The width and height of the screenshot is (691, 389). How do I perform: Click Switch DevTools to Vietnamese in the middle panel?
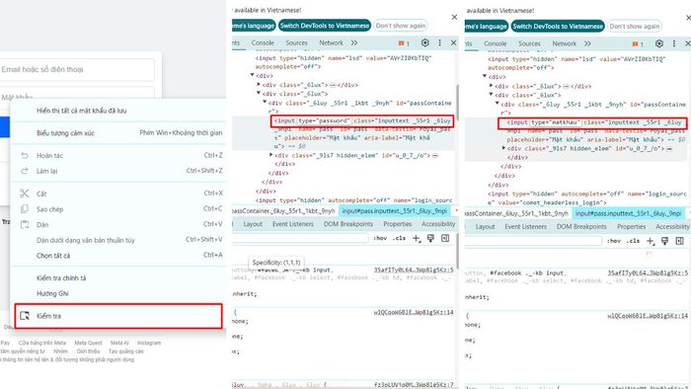click(325, 26)
